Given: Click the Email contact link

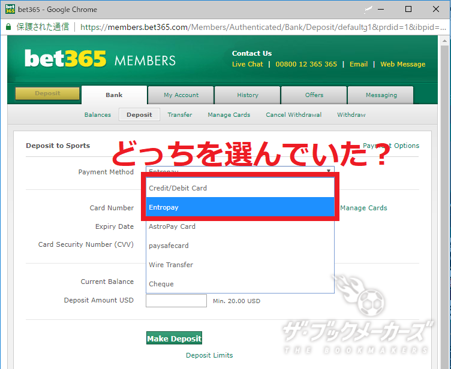Looking at the screenshot, I should pyautogui.click(x=359, y=64).
